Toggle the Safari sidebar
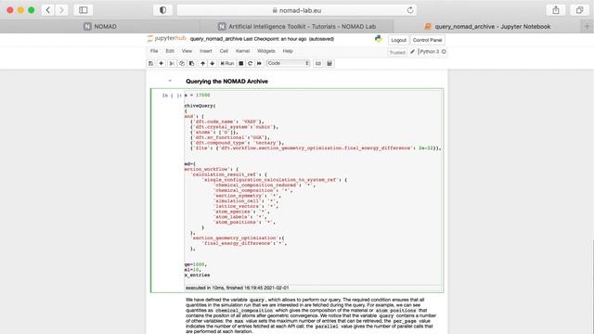 (84, 10)
